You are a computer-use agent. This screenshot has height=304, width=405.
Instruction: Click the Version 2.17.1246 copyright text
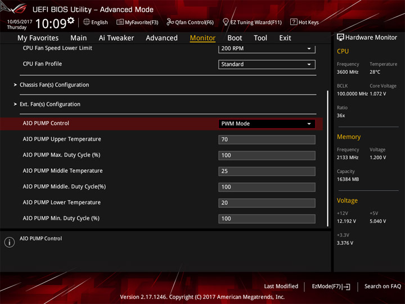pyautogui.click(x=202, y=297)
